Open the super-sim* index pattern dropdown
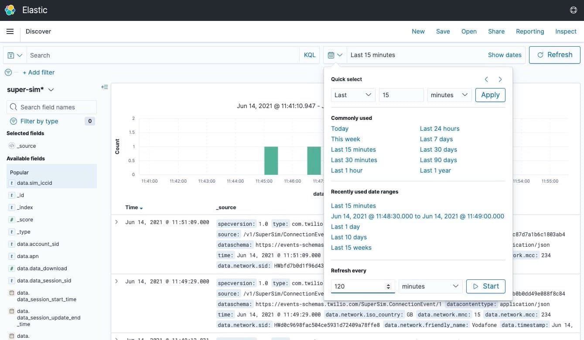 coord(31,90)
